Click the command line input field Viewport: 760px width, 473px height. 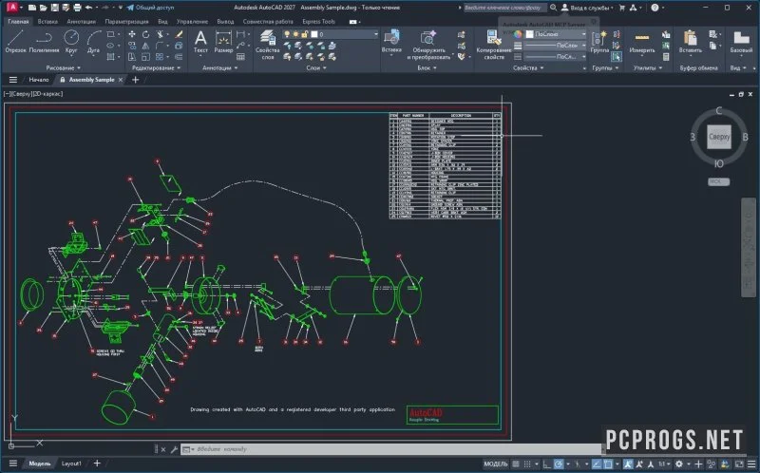[392, 449]
